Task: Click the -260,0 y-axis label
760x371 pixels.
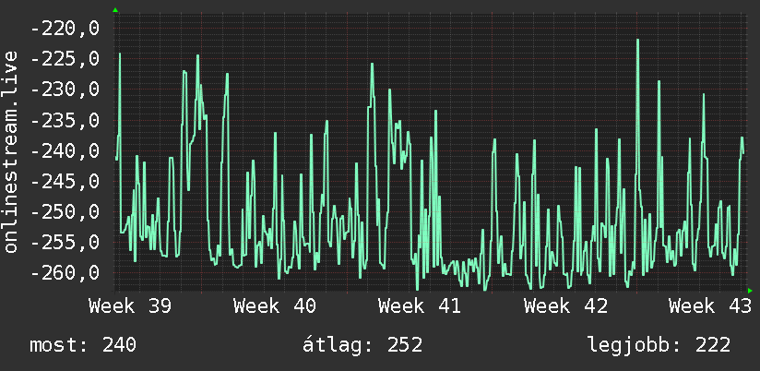Action: coord(65,273)
